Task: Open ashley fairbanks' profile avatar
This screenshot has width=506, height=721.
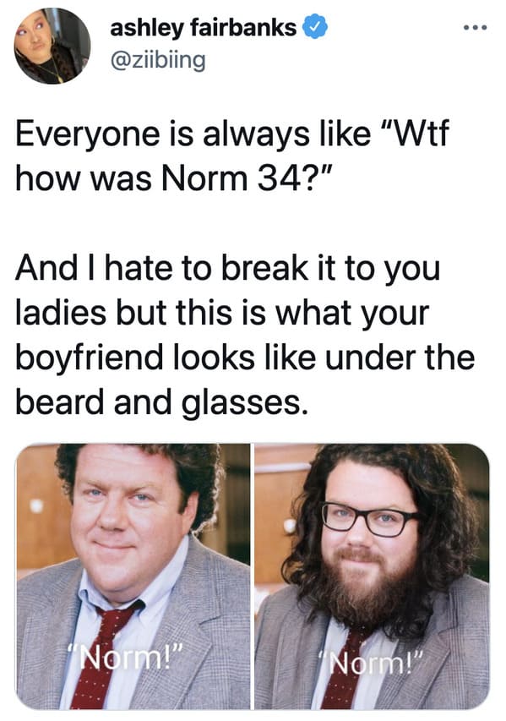Action: click(x=52, y=46)
